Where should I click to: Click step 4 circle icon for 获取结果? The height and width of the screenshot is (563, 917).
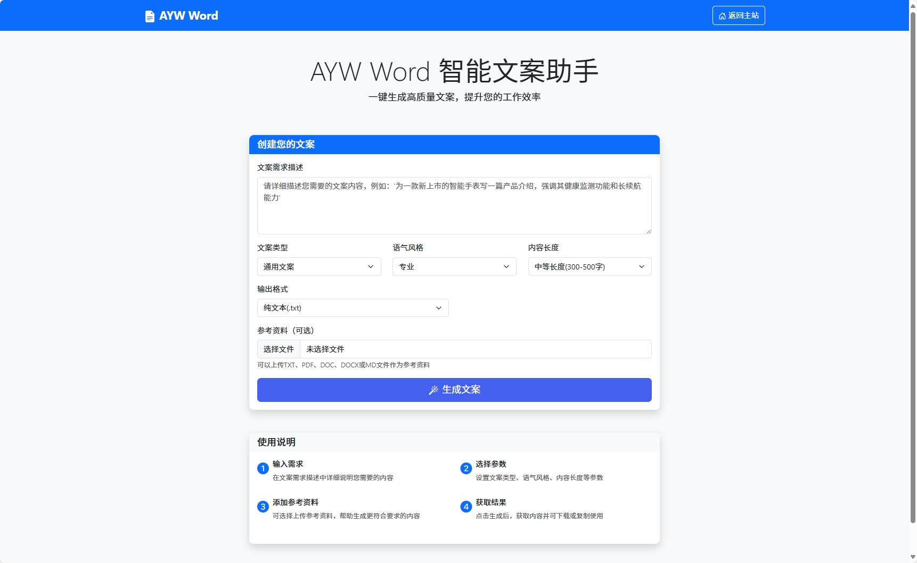pyautogui.click(x=466, y=507)
